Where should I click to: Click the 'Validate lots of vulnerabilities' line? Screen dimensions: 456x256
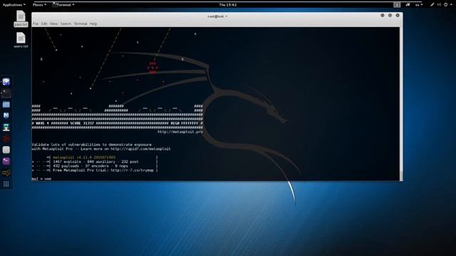(92, 144)
